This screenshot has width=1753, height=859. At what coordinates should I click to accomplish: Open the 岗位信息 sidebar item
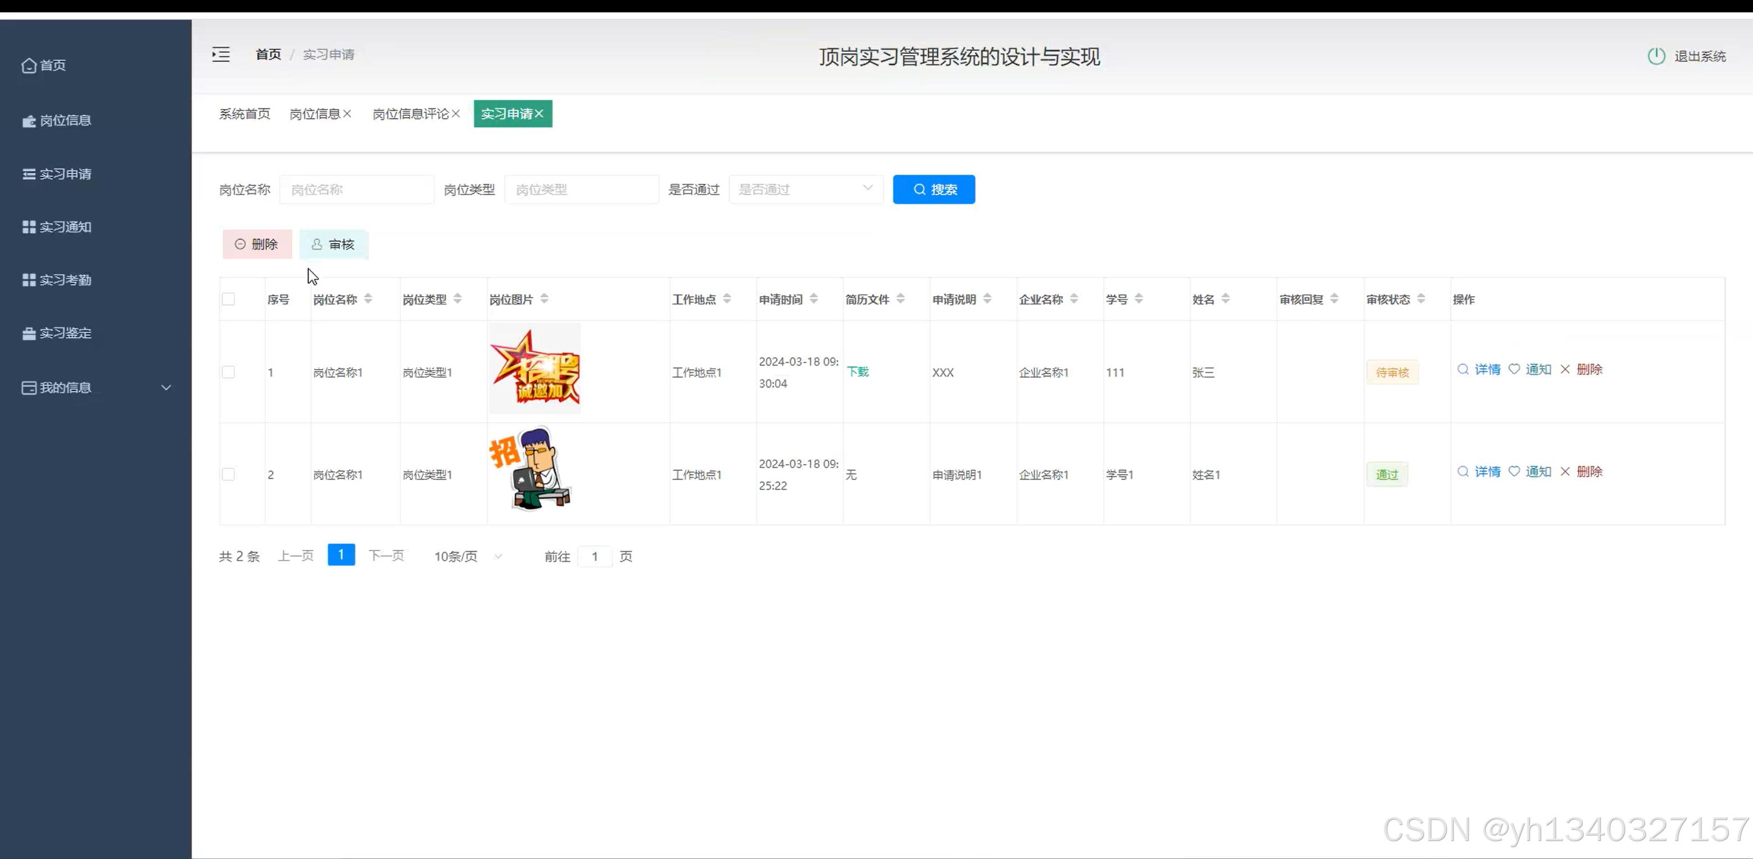pyautogui.click(x=65, y=120)
